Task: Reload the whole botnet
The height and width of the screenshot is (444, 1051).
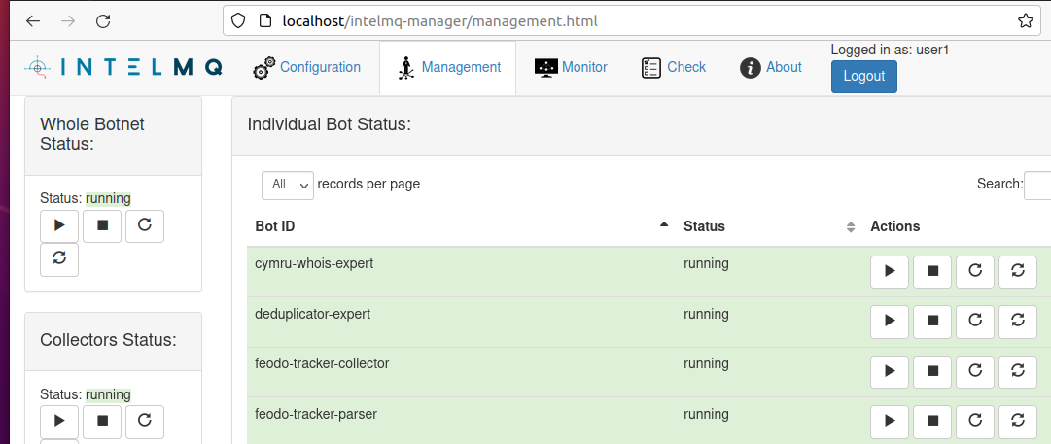Action: 145,225
